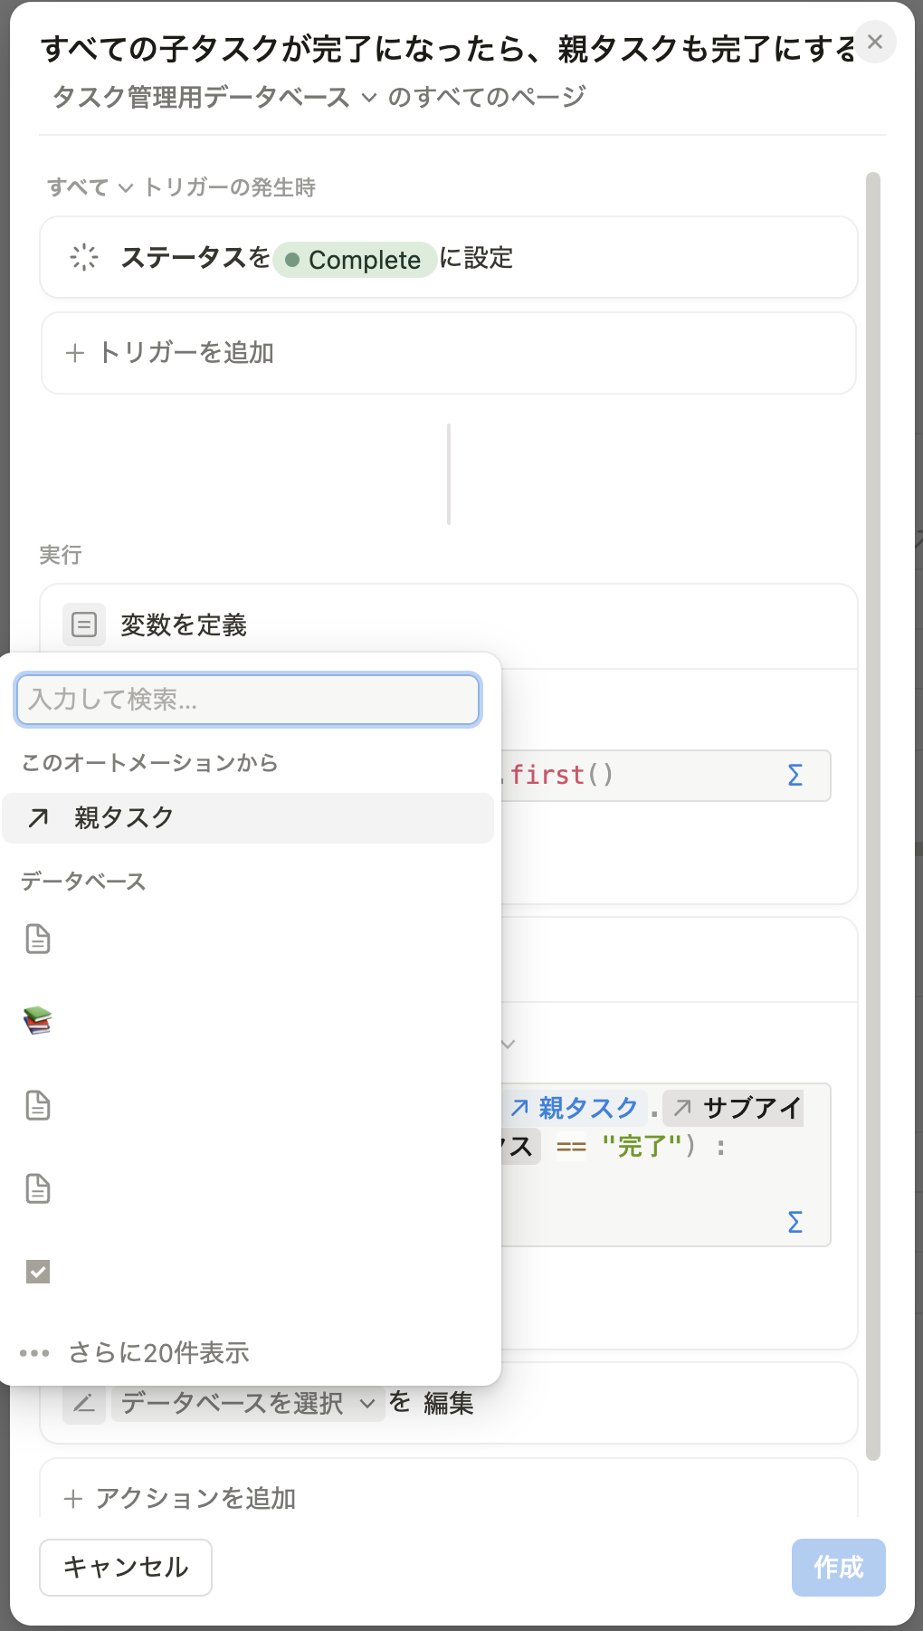Click the plus icon beside アクションを追加
The width and height of the screenshot is (923, 1631).
tap(74, 1499)
